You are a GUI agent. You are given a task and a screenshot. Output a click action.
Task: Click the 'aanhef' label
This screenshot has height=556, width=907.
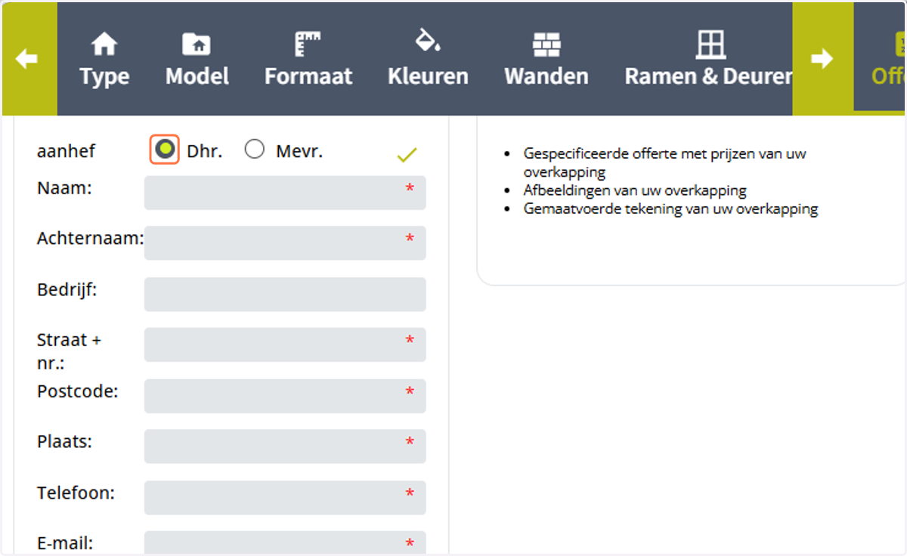(x=66, y=151)
